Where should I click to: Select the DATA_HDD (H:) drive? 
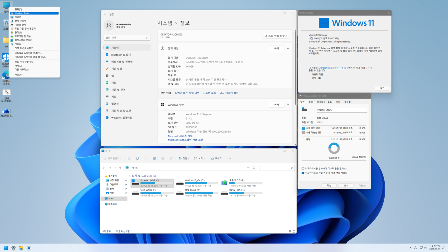241,193
